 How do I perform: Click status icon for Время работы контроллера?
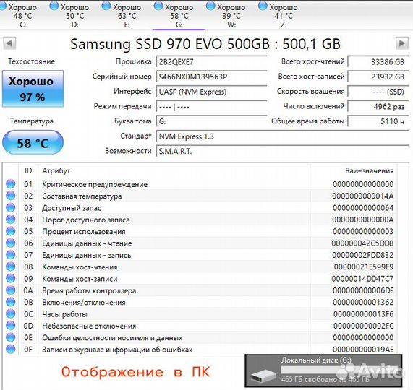(x=11, y=290)
